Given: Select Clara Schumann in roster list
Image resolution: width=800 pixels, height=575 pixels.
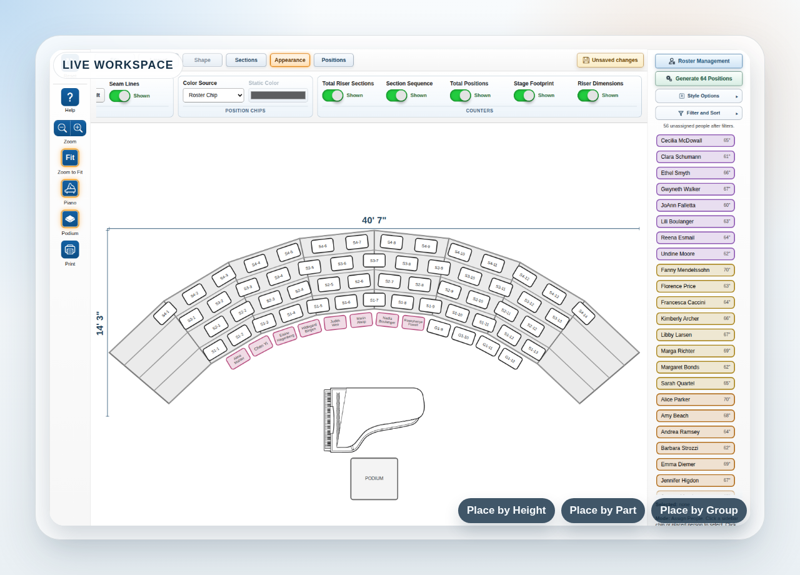Looking at the screenshot, I should (x=696, y=157).
